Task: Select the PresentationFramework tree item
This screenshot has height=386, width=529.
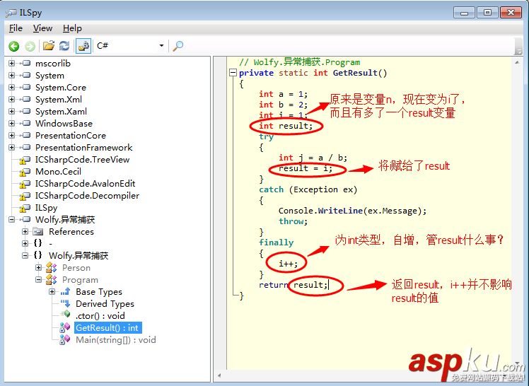Action: [83, 147]
